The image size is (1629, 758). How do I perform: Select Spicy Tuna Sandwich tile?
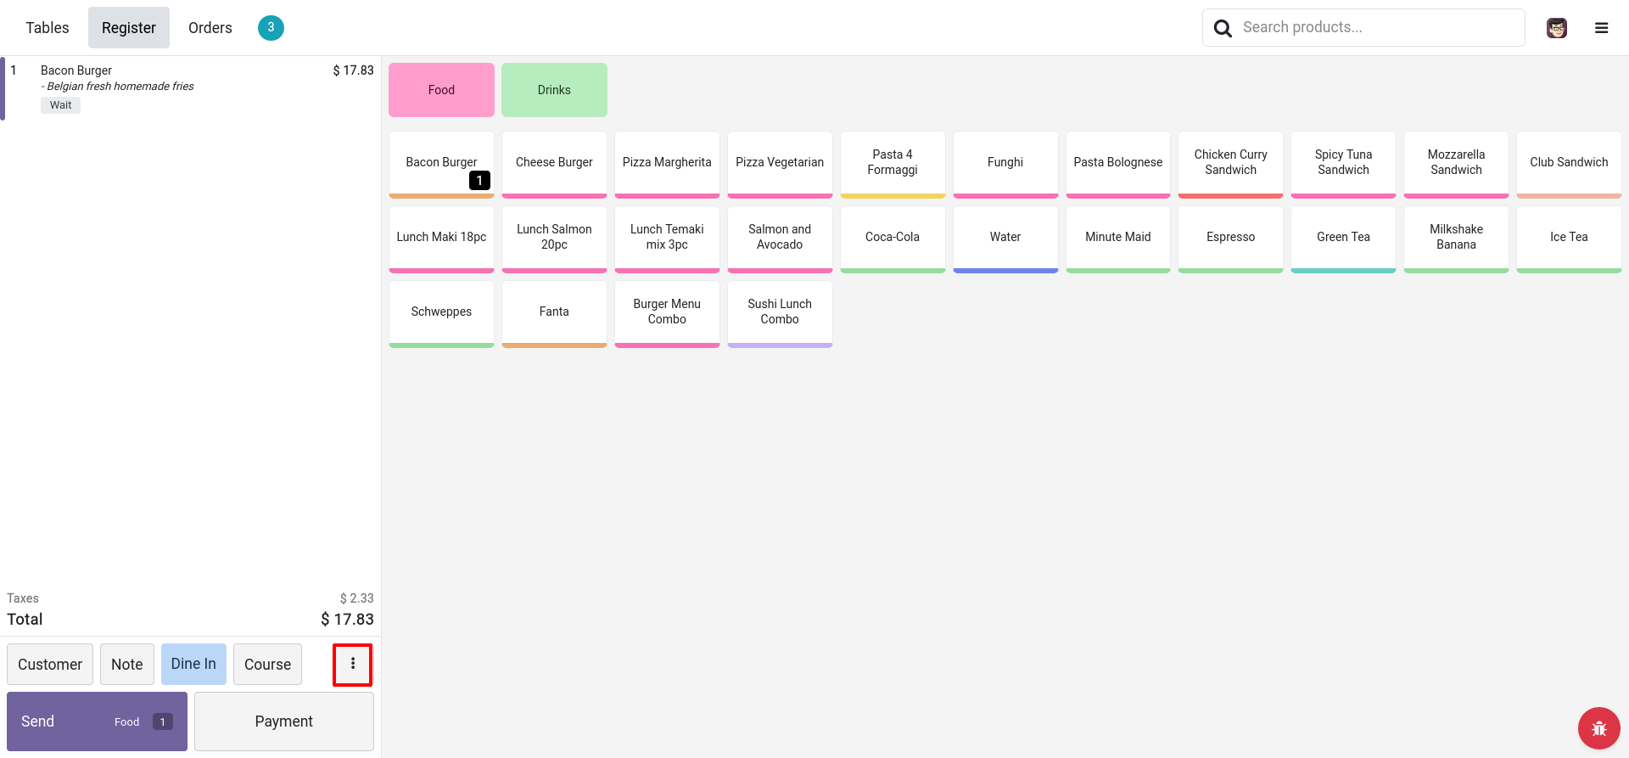(1344, 164)
